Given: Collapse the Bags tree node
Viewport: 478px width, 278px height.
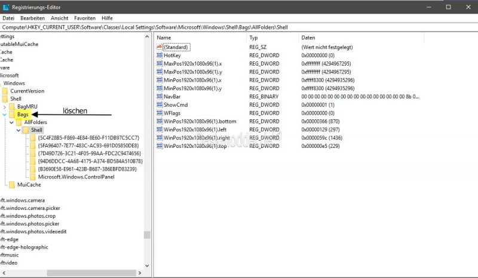Looking at the screenshot, I should pos(5,115).
